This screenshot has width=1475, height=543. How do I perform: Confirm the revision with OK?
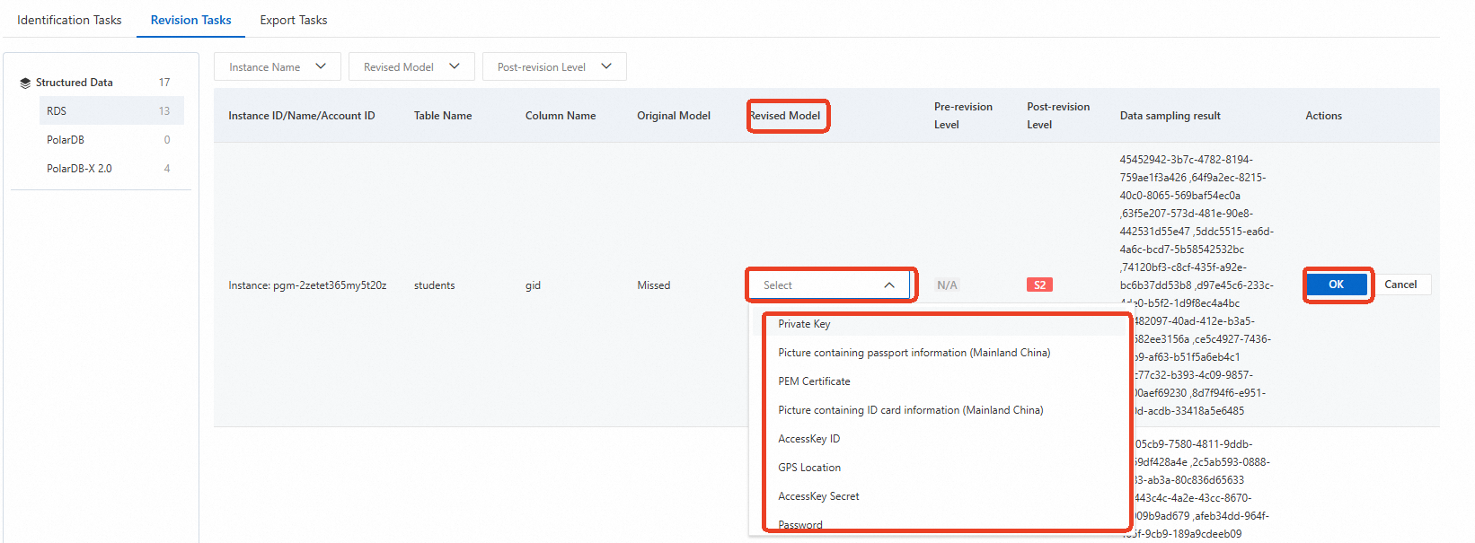click(1337, 285)
